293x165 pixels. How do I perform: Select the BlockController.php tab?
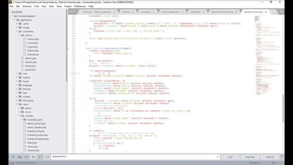point(253,12)
